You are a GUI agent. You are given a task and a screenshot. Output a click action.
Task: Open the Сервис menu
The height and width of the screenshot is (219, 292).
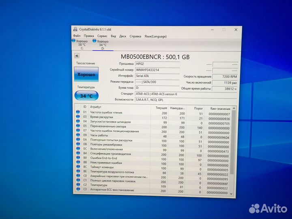pos(102,36)
